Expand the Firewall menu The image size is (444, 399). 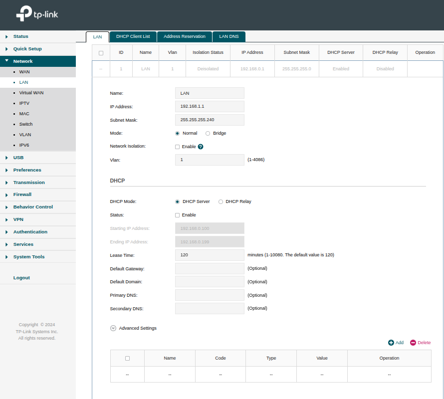(38, 195)
